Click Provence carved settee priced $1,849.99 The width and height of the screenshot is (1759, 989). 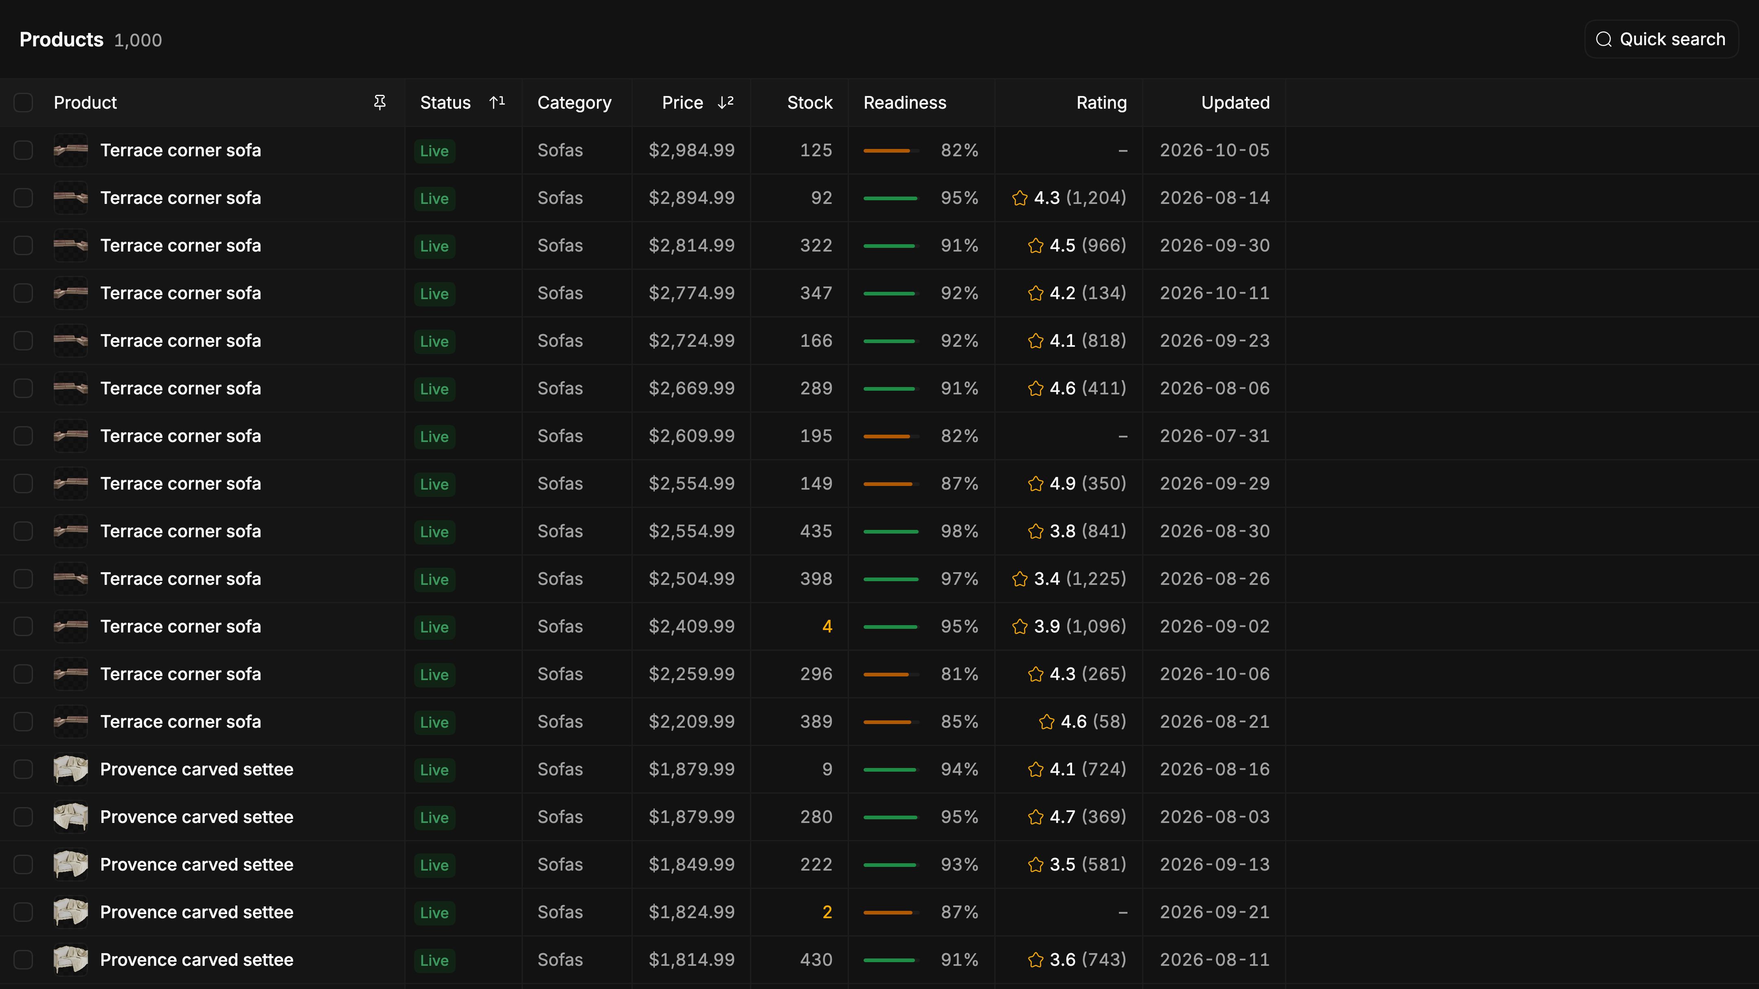coord(197,865)
